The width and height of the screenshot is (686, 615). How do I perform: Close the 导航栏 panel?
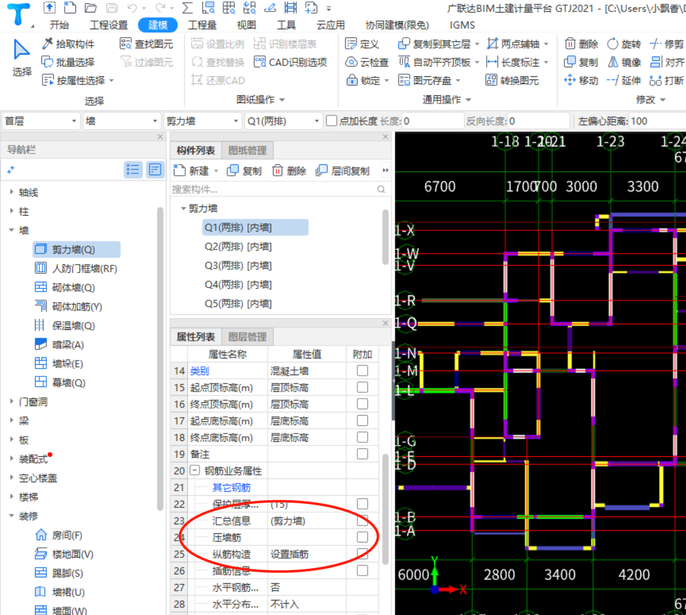[x=160, y=137]
